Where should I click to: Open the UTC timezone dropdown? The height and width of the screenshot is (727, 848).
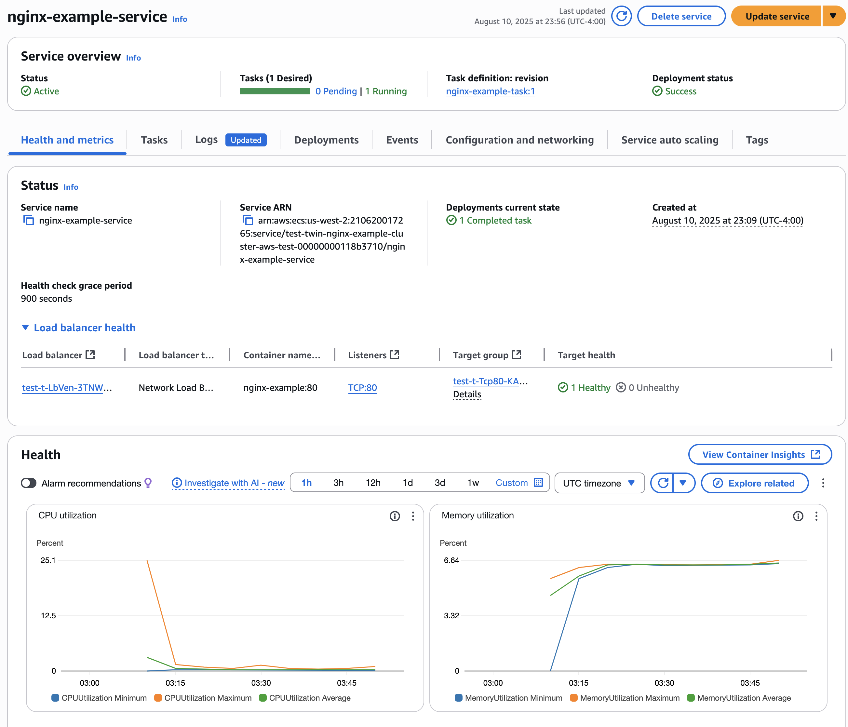pyautogui.click(x=599, y=483)
